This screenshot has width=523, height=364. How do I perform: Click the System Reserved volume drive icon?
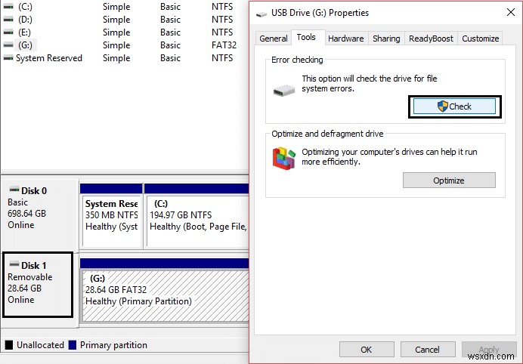pyautogui.click(x=8, y=58)
